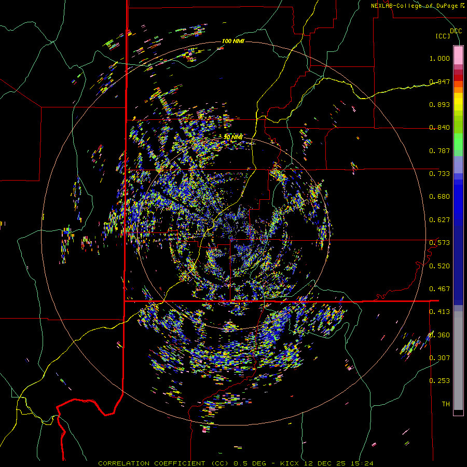Click the 0.360 scale value
467x467 pixels.
pyautogui.click(x=439, y=335)
